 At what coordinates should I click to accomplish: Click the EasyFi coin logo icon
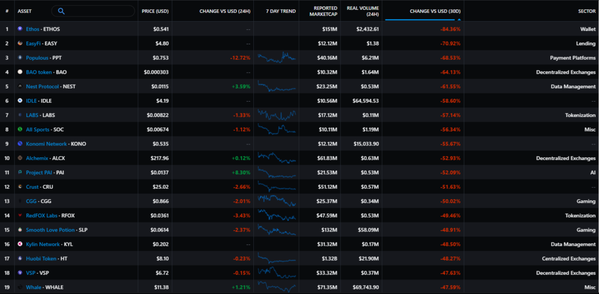(20, 43)
